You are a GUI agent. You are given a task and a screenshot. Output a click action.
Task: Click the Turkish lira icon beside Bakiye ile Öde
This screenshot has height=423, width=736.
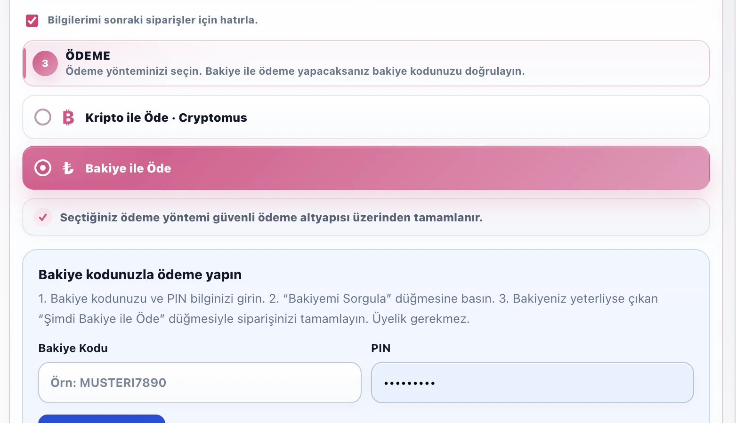(68, 168)
